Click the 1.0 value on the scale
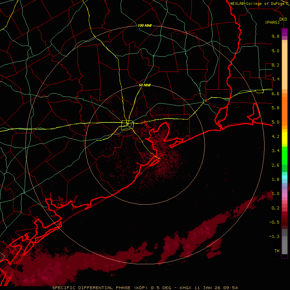The height and width of the screenshot is (290, 290). [x=275, y=194]
